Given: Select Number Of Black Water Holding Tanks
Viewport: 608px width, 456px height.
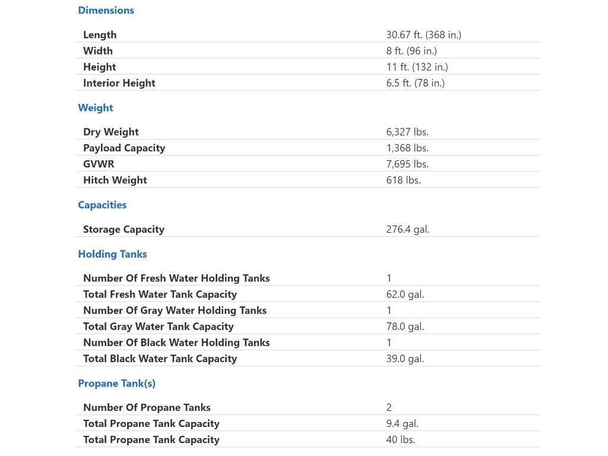Looking at the screenshot, I should pyautogui.click(x=176, y=343).
